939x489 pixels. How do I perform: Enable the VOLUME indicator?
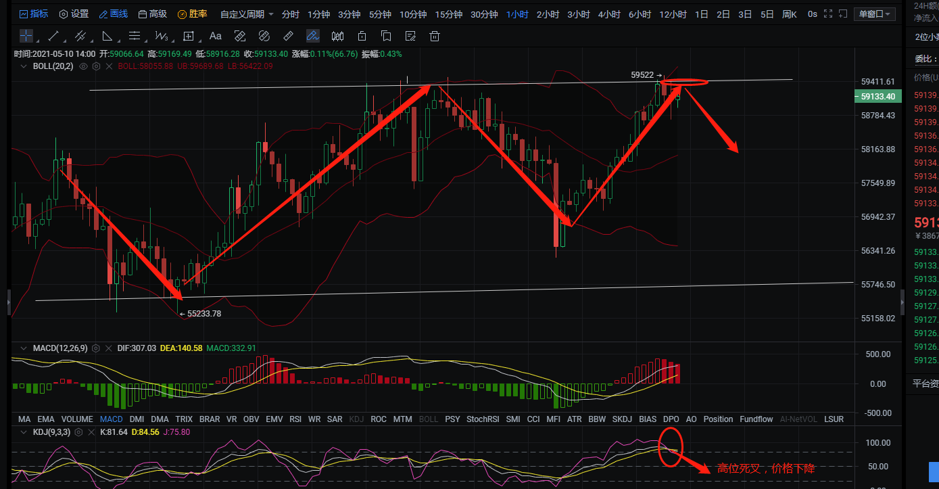[x=77, y=419]
